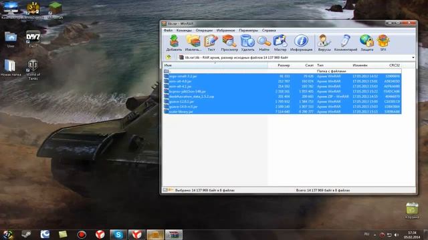This screenshot has height=240, width=428.
Task: Click the SFX toolbar icon
Action: [383, 43]
